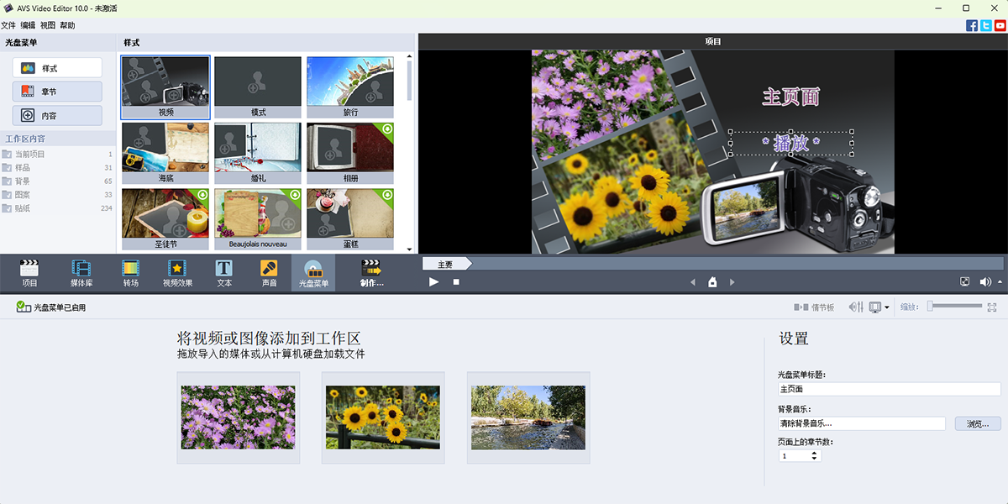The height and width of the screenshot is (504, 1008).
Task: Open the 项目 (Project) panel icon
Action: [29, 272]
